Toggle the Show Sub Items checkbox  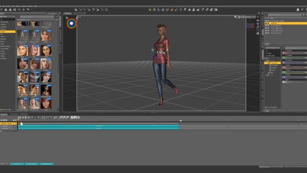click(266, 107)
